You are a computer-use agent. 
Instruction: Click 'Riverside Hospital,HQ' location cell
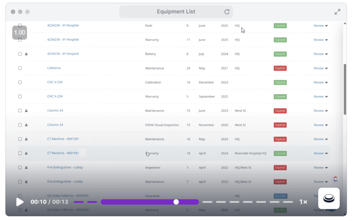click(251, 153)
